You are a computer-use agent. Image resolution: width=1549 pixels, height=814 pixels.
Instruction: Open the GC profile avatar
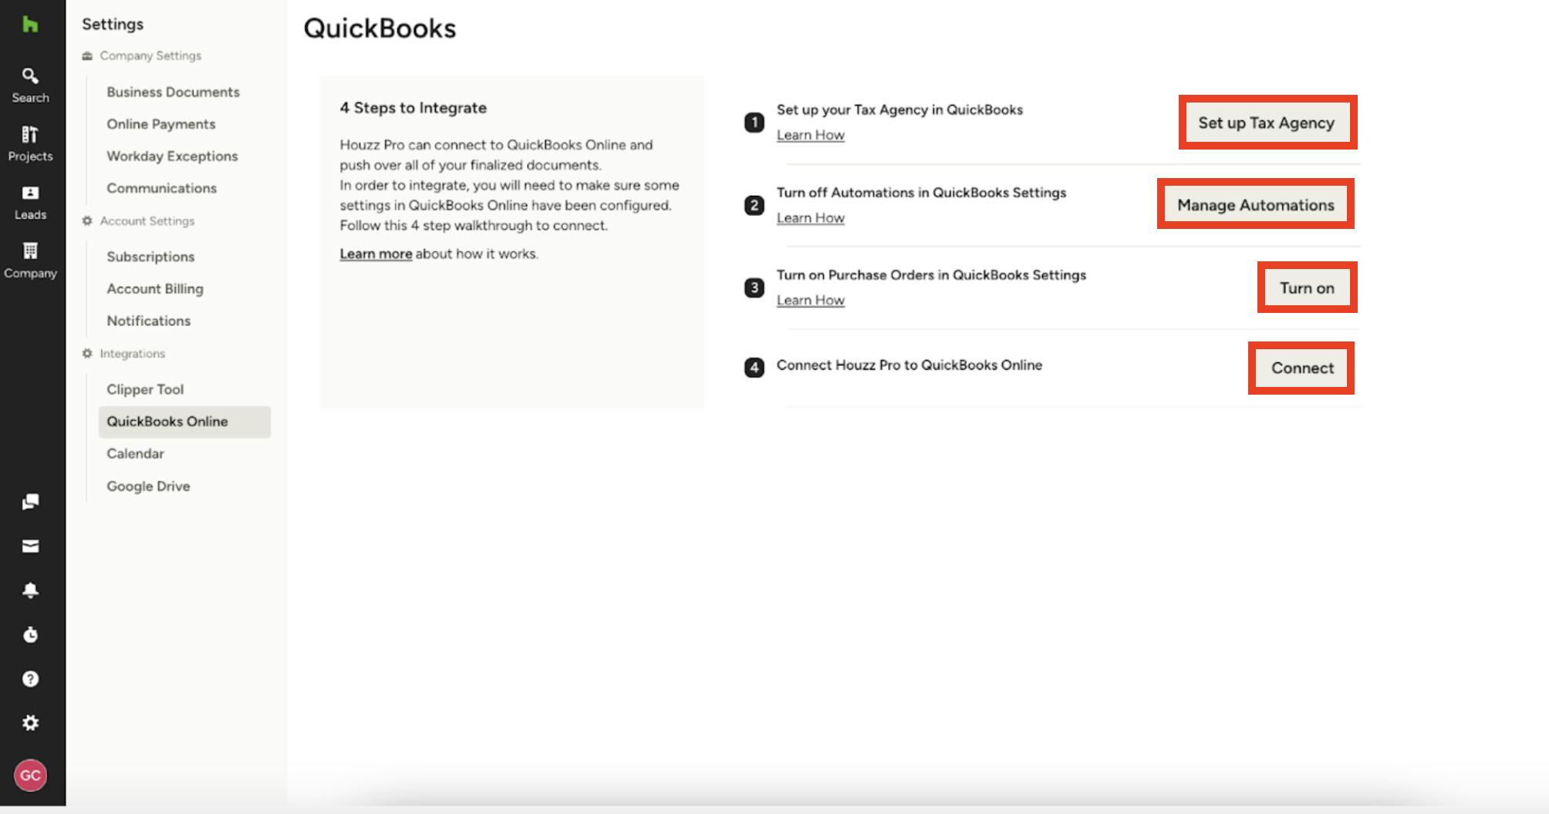32,776
